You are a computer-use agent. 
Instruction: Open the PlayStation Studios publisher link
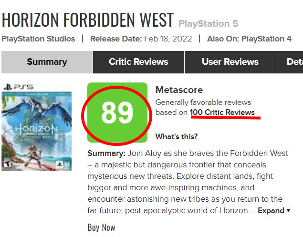click(x=38, y=39)
